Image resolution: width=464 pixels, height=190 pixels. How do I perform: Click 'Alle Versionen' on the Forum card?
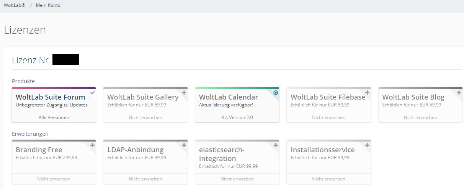(54, 118)
